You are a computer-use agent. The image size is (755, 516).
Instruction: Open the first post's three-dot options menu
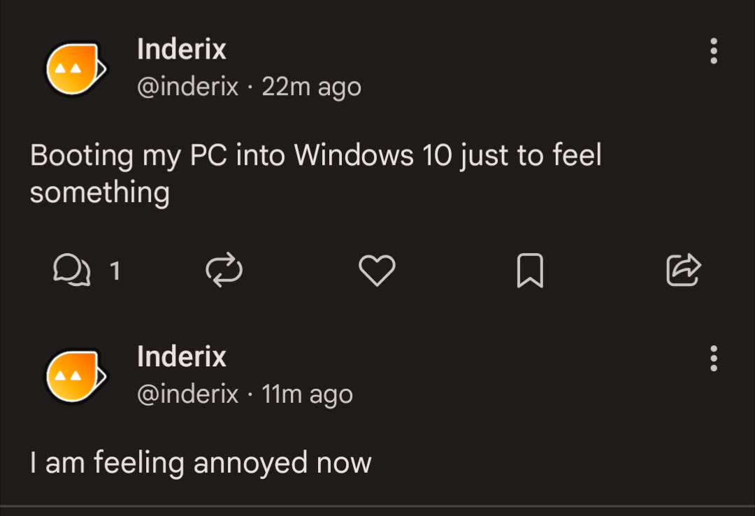(713, 51)
